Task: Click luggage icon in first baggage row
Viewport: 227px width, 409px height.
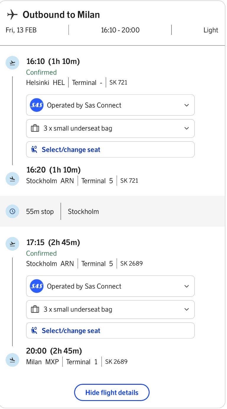Action: tap(35, 128)
